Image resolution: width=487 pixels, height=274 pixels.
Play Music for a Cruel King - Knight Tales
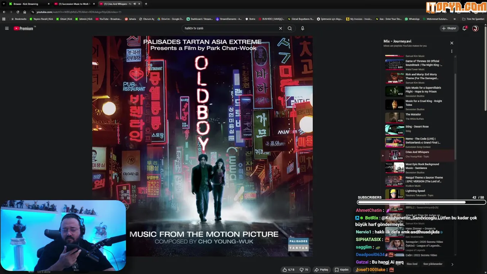click(419, 105)
